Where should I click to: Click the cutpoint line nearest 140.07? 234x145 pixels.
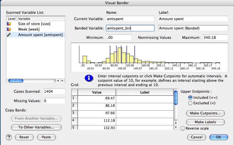[x=135, y=54]
